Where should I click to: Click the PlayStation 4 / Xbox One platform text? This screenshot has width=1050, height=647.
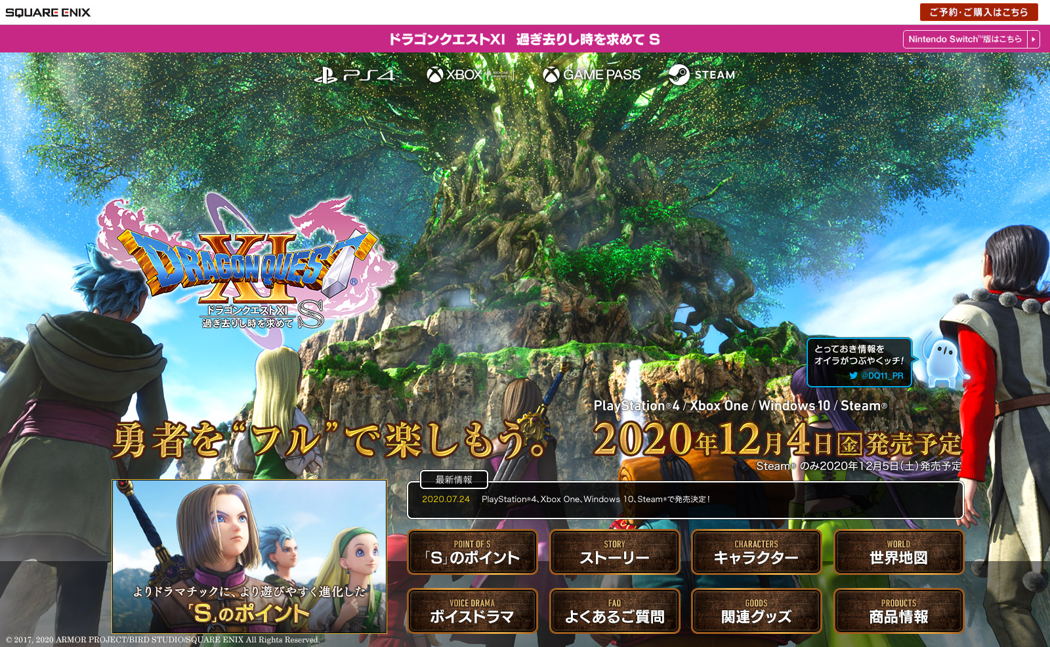click(x=740, y=406)
